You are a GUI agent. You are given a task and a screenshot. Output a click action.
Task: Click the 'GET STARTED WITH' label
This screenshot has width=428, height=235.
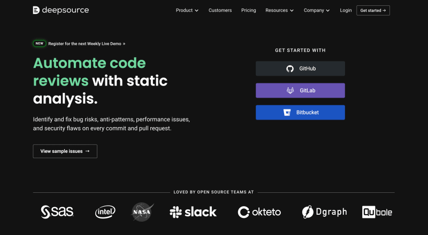(300, 50)
